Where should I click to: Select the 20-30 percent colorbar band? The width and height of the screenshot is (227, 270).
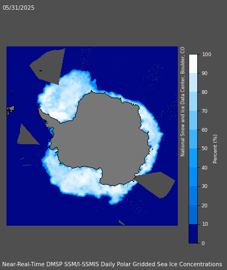point(193,196)
